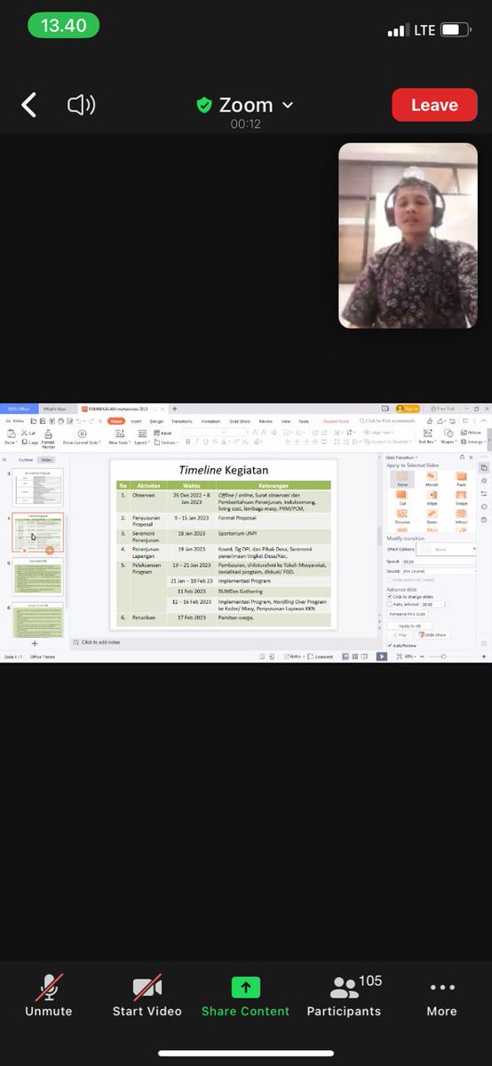492x1066 pixels.
Task: Click the star icon in the right sidebar
Action: tap(484, 481)
